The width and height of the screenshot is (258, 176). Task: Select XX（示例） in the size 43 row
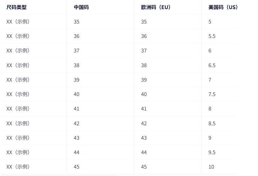pos(18,138)
